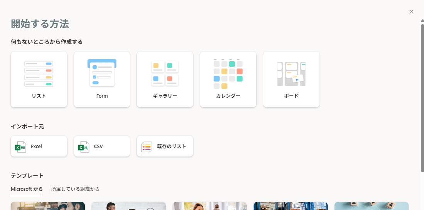The height and width of the screenshot is (210, 424).
Task: Switch to the Microsoft から tab
Action: (27, 189)
